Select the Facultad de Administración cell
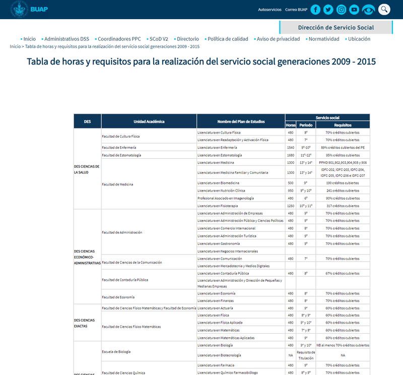This screenshot has height=375, width=403. pyautogui.click(x=149, y=232)
